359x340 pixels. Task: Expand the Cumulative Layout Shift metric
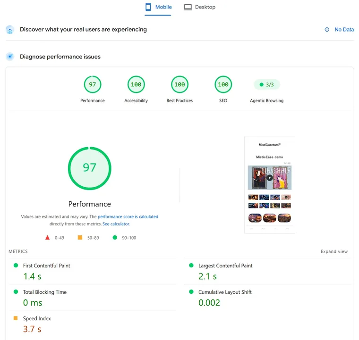[268, 298]
